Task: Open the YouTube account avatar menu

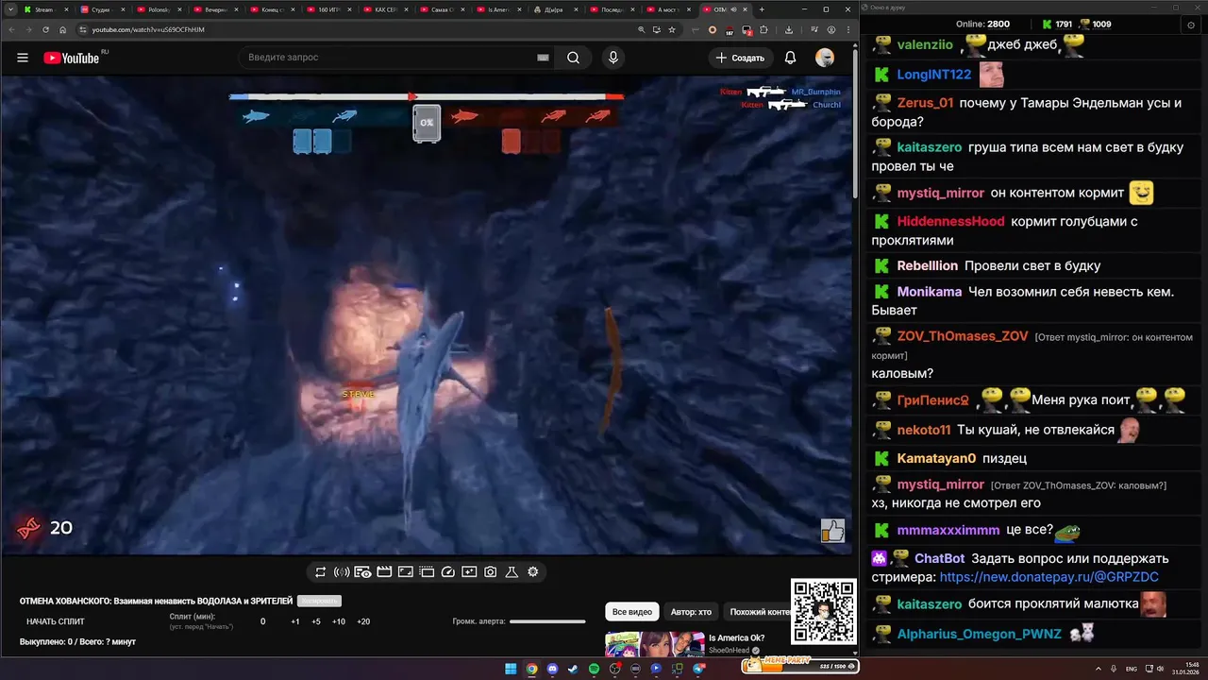Action: pyautogui.click(x=825, y=58)
